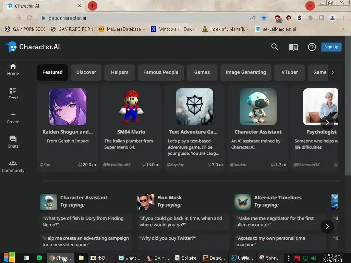
Task: Go to Home in the sidebar
Action: point(13,70)
